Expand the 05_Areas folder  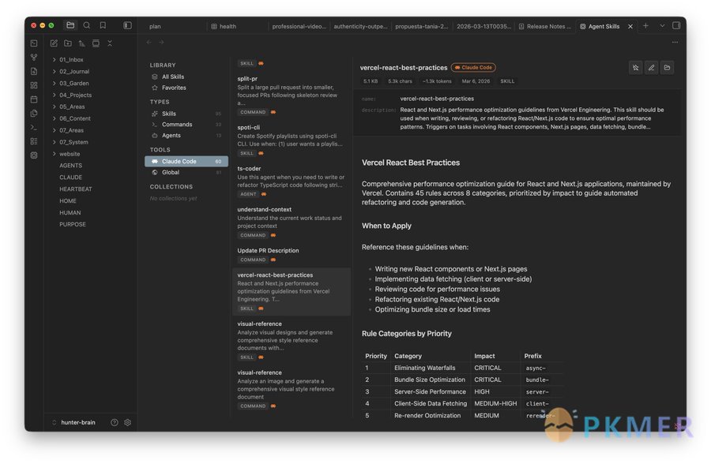[72, 107]
